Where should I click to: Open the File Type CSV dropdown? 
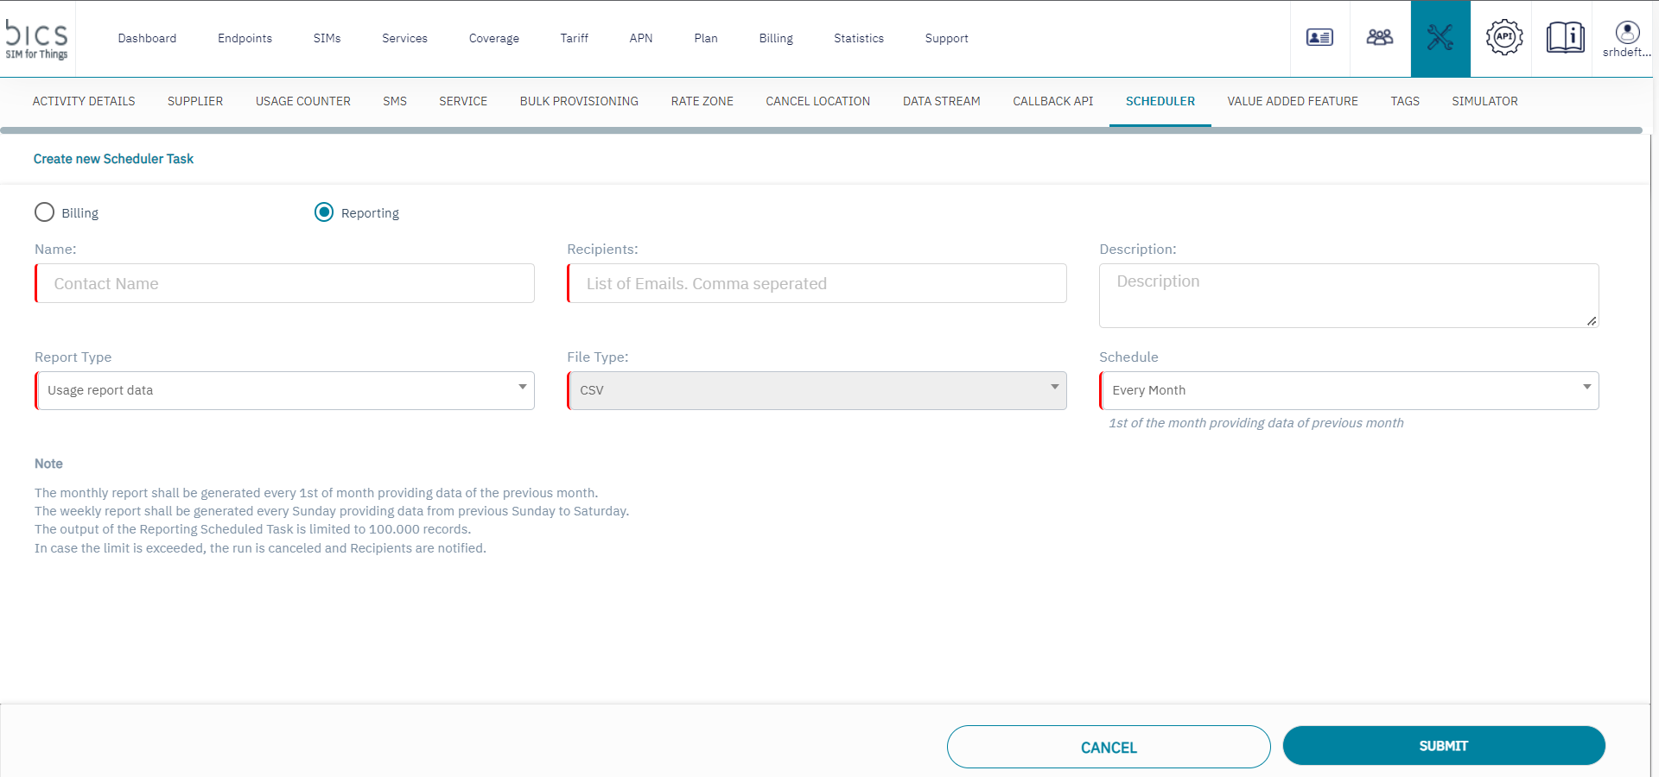point(817,390)
